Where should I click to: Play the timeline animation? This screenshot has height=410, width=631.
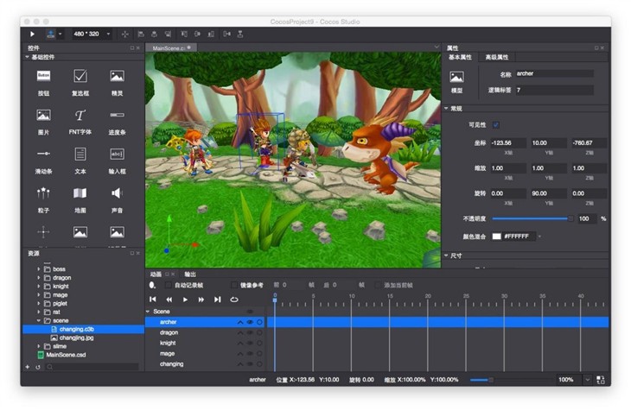click(x=185, y=300)
